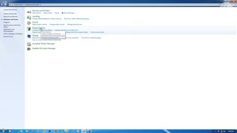Screen dimensions: 237x133
Task: Open the Sound heading link
Action: (x=35, y=22)
